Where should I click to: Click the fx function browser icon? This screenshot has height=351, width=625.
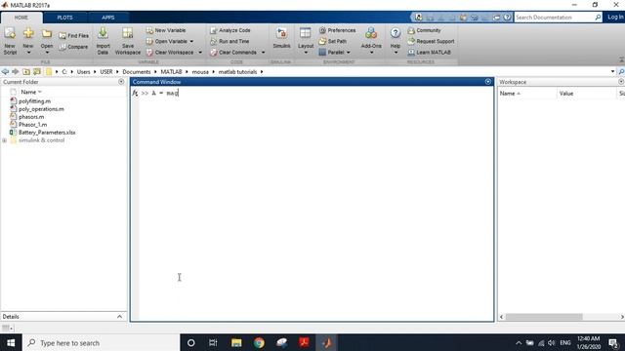pos(135,94)
